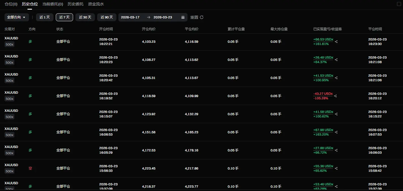The image size is (403, 191).
Task: Share the +53.46 USDx trade result
Action: coord(336,186)
